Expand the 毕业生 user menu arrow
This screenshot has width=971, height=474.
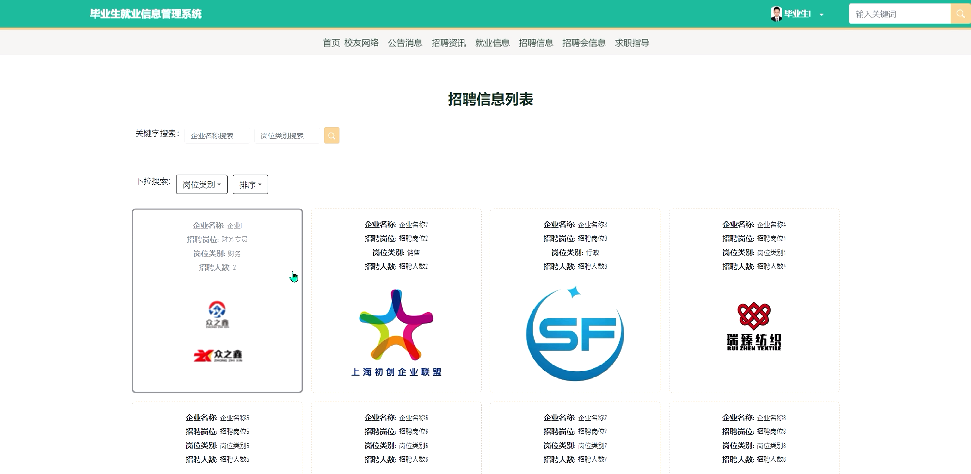[822, 15]
